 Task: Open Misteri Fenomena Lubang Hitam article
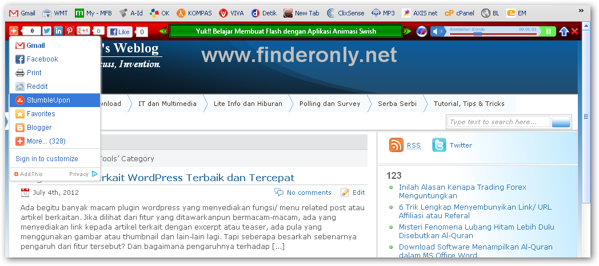(476, 231)
